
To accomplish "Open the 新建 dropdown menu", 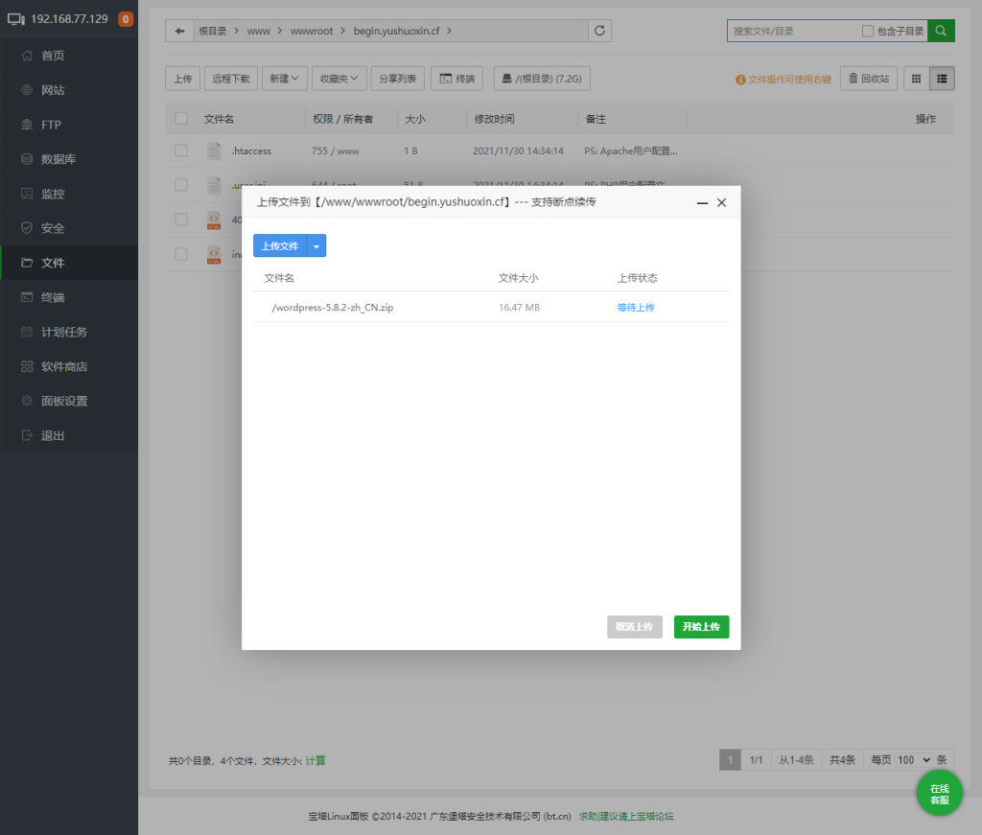I will (x=284, y=79).
